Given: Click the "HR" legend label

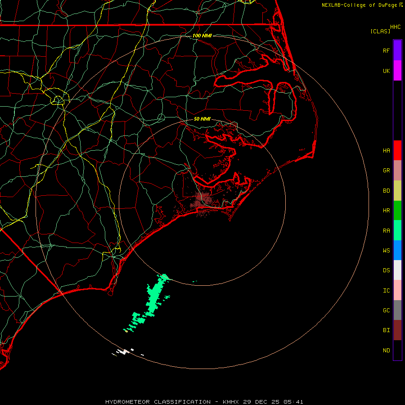Looking at the screenshot, I should coord(386,211).
